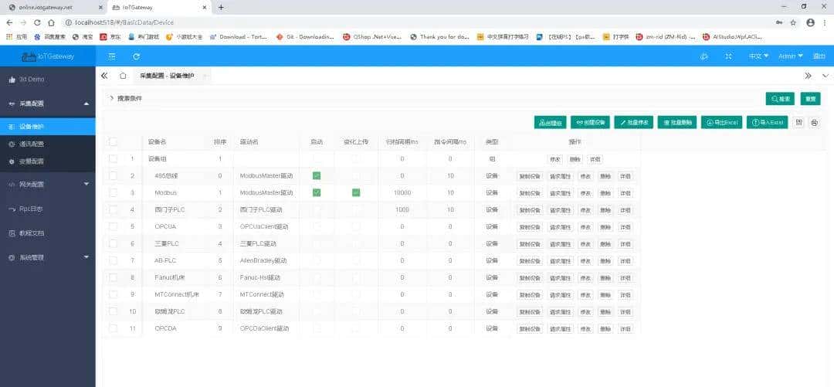Collapse the 采集配置 sidebar group

coord(48,104)
